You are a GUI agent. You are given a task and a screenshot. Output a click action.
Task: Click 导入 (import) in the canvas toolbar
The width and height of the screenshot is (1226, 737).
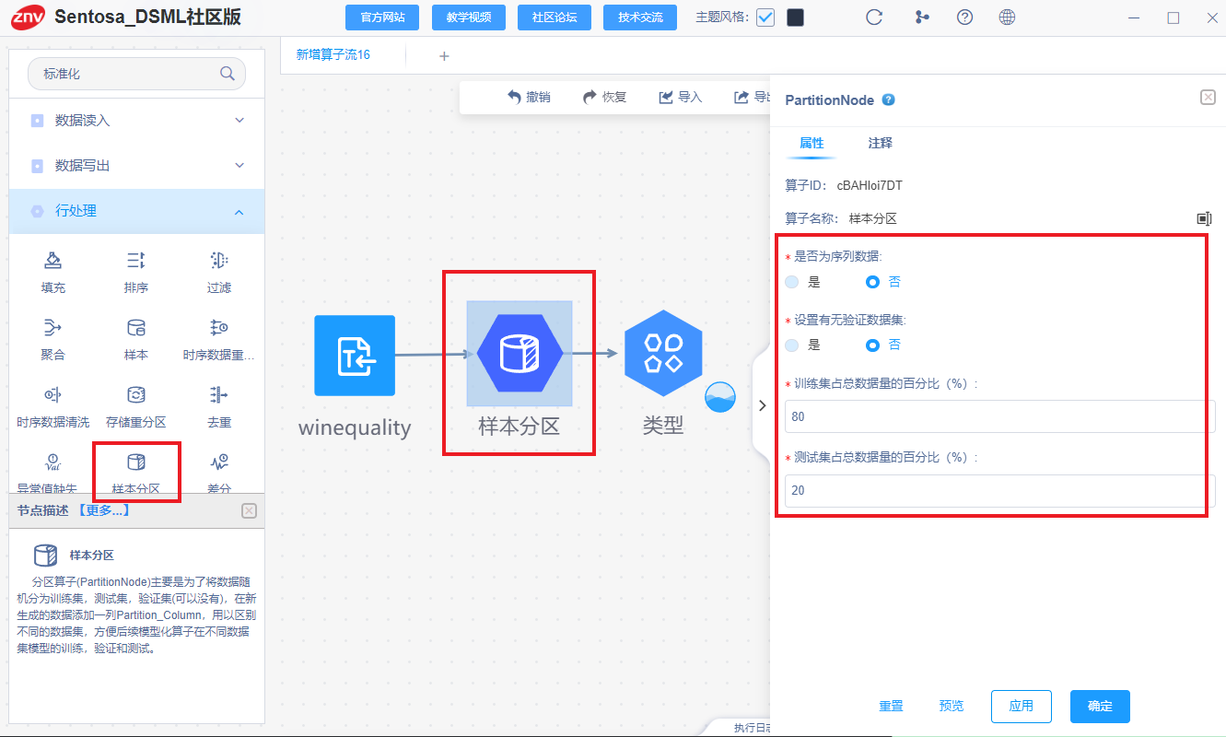pyautogui.click(x=680, y=97)
